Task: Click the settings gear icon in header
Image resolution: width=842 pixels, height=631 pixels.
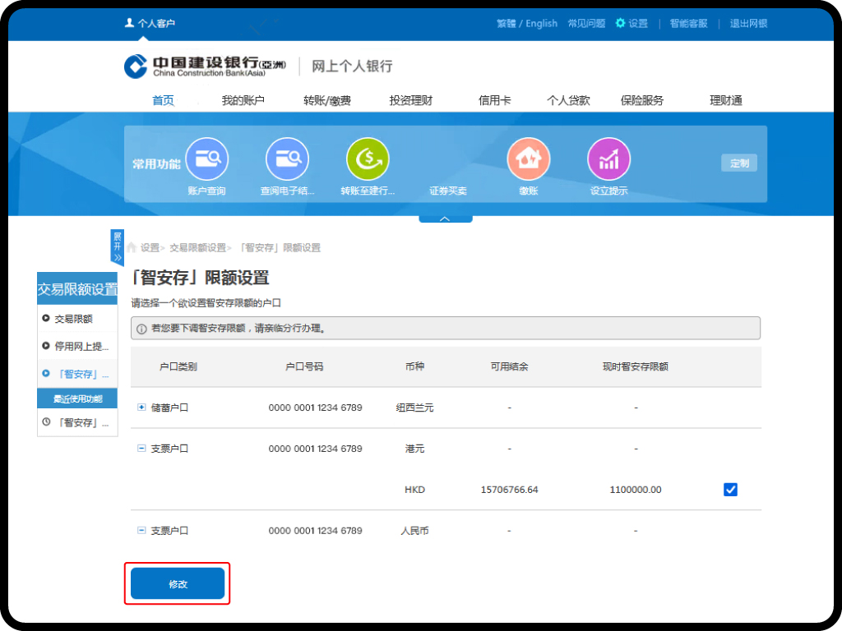Action: coord(621,23)
